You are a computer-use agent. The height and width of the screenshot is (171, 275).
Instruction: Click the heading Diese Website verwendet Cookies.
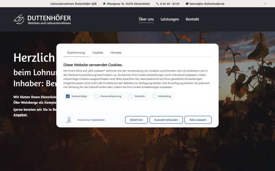coord(93,65)
